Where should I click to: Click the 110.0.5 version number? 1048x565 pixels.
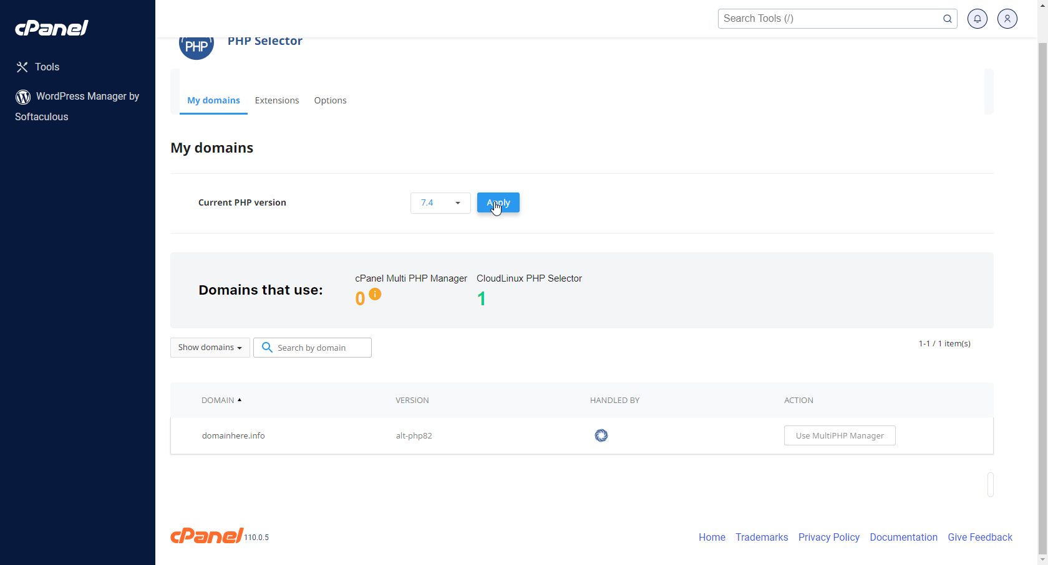pyautogui.click(x=256, y=537)
